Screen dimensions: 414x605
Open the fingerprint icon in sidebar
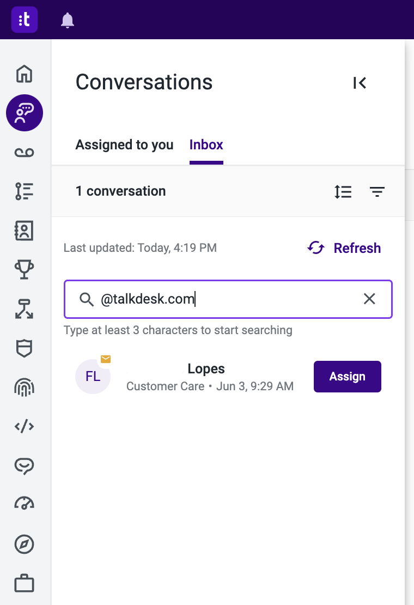25,388
